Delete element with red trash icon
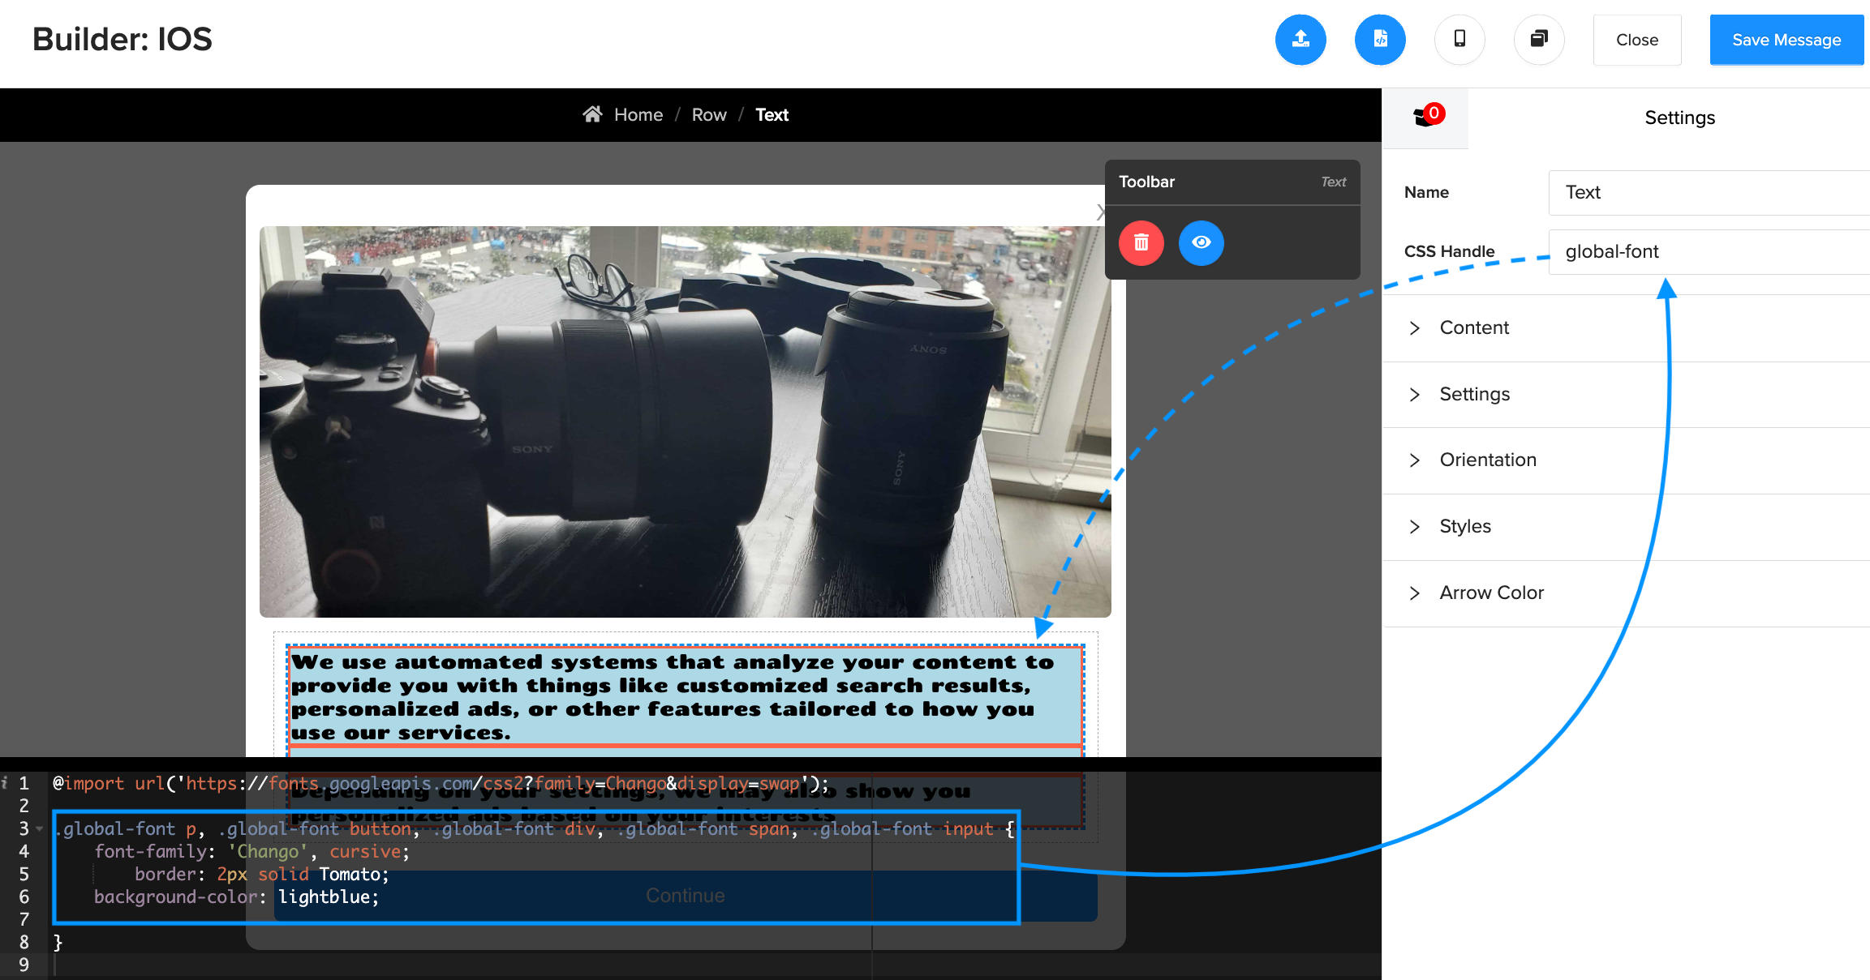The image size is (1870, 980). point(1141,242)
